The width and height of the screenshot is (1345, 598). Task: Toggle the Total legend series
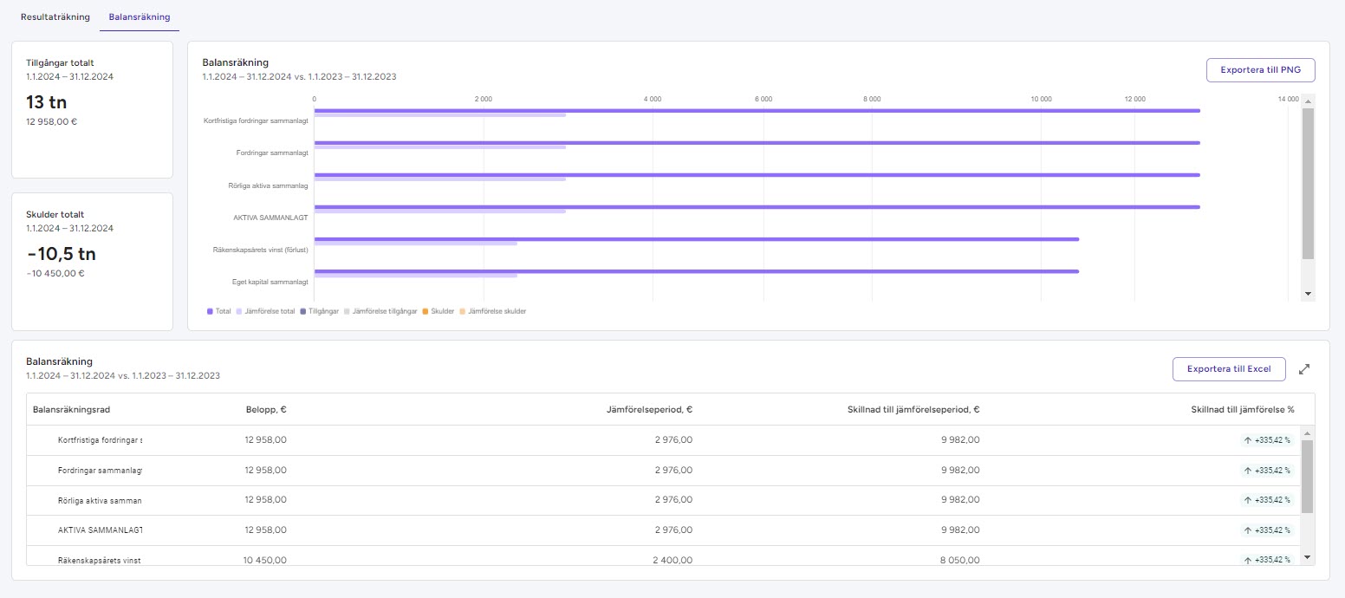point(218,311)
